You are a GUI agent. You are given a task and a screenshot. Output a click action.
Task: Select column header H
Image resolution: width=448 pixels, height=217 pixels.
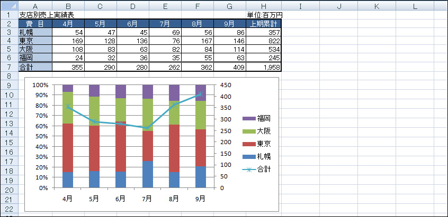tap(264, 6)
